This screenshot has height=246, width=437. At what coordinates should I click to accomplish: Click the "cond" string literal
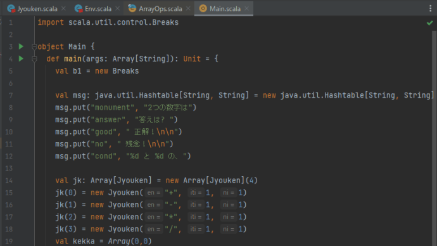(x=104, y=156)
